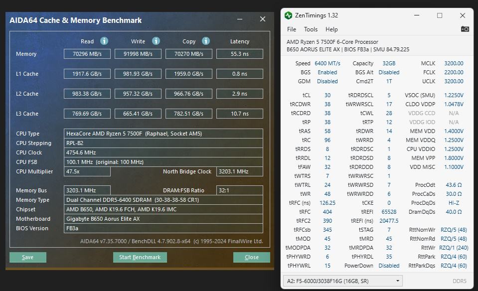Viewport: 478px width, 291px height.
Task: Click the L1 Cache Read value 1917.6 GB/s
Action: pos(87,74)
